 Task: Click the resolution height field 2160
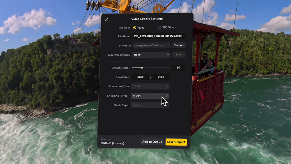[161, 77]
